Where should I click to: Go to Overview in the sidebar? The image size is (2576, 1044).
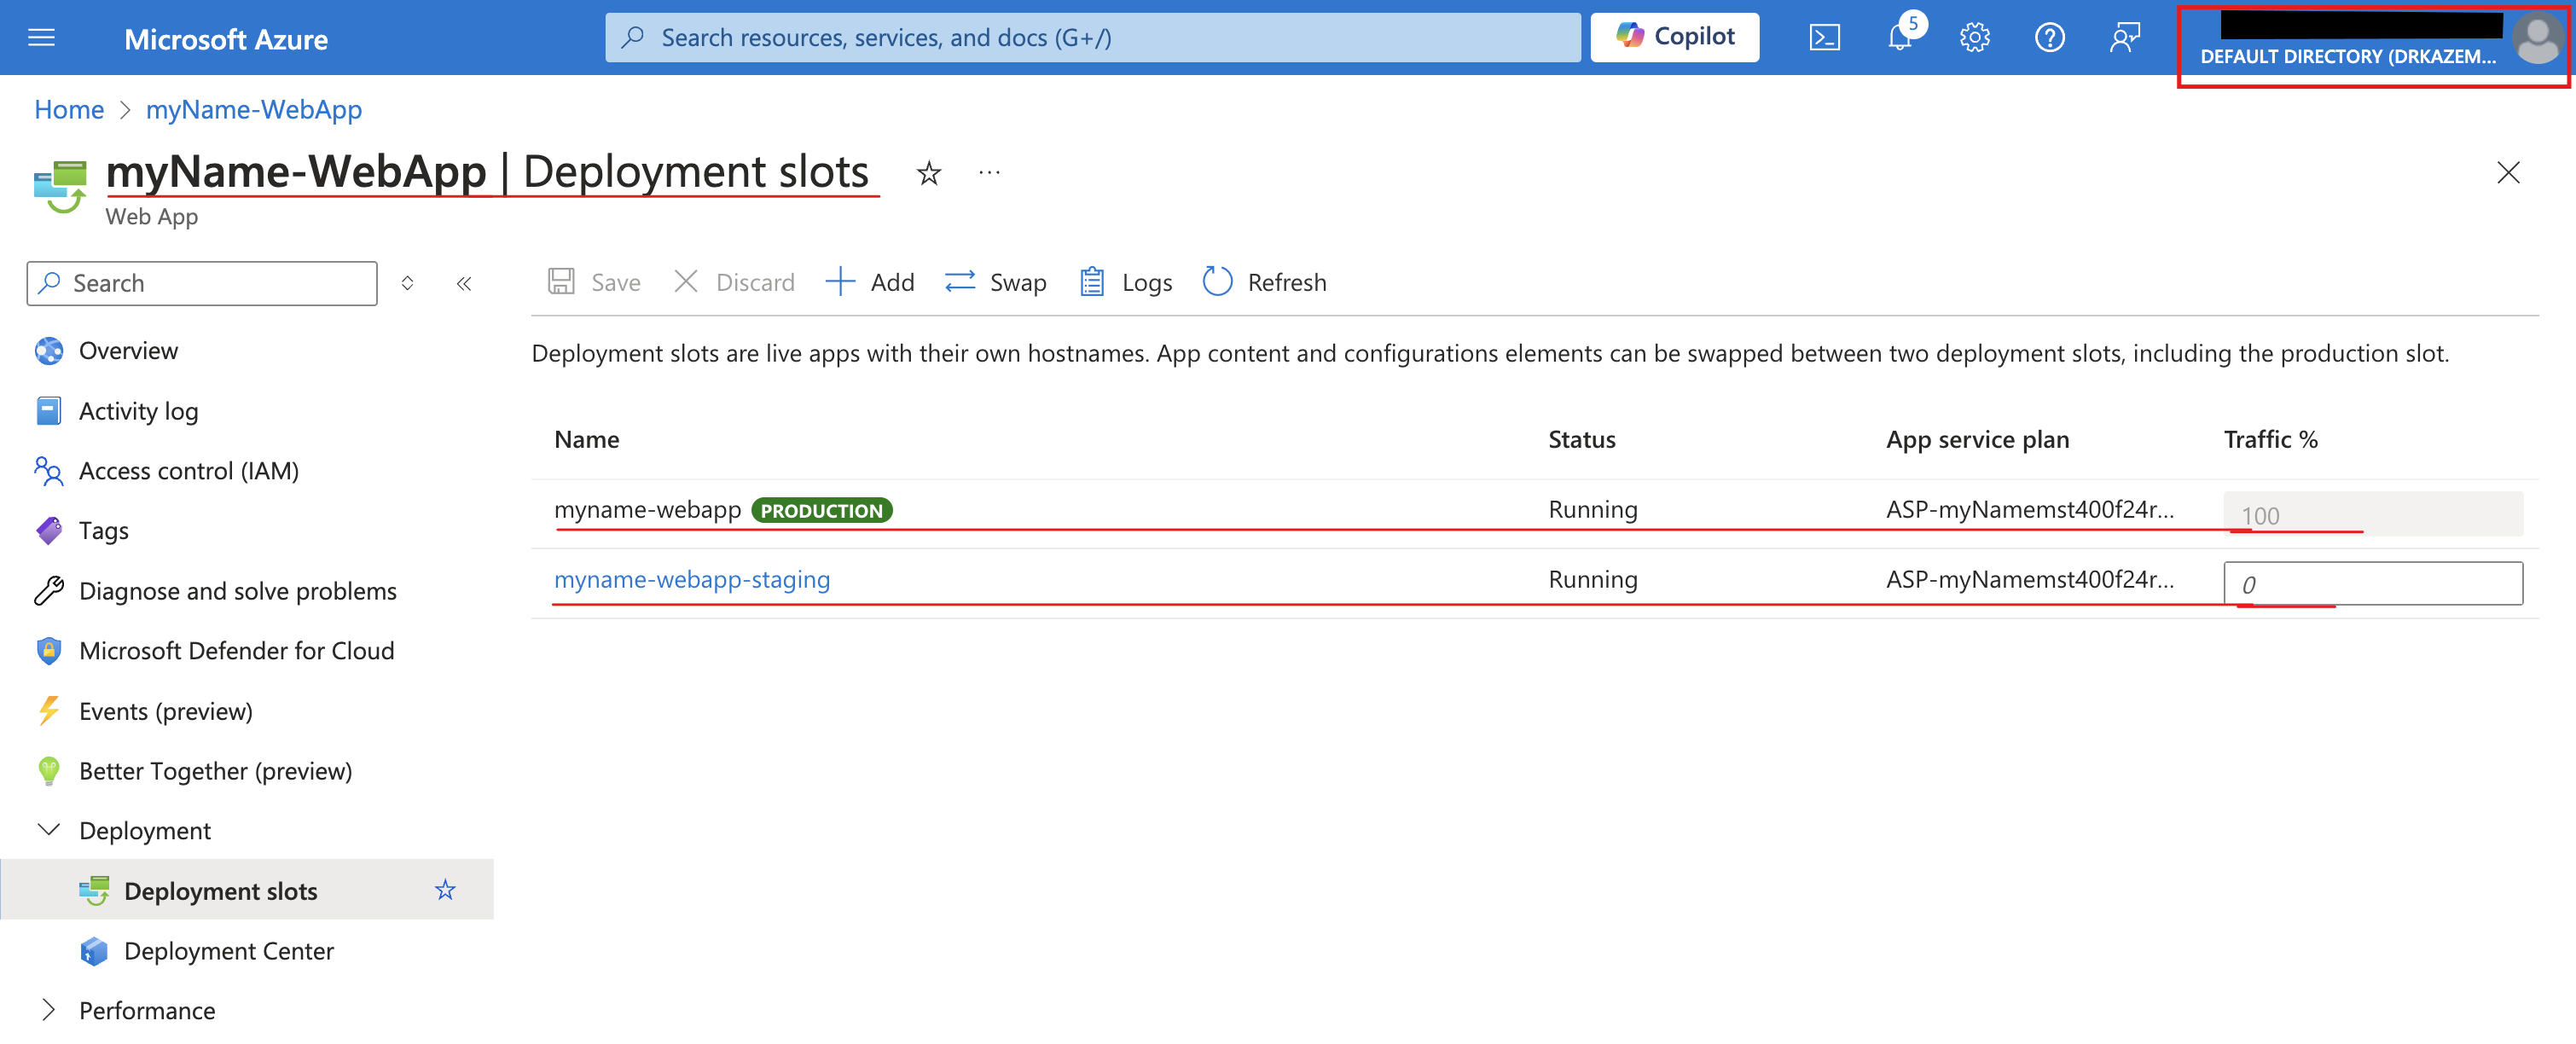click(128, 351)
